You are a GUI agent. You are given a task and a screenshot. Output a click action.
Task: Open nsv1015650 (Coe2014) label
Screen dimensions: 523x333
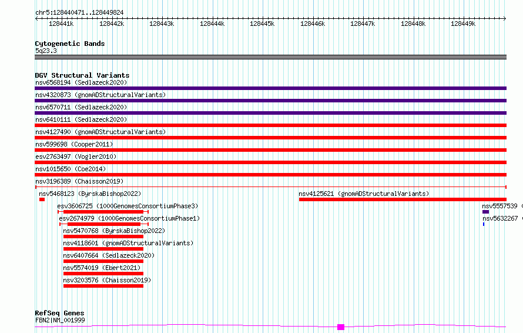pos(71,169)
